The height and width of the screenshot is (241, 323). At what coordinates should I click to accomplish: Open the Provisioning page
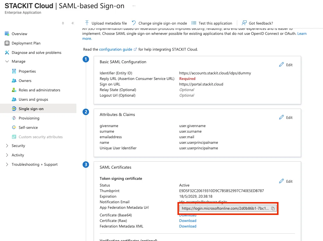[x=29, y=118]
